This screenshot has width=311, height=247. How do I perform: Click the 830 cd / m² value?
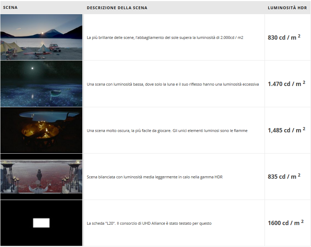click(x=284, y=37)
